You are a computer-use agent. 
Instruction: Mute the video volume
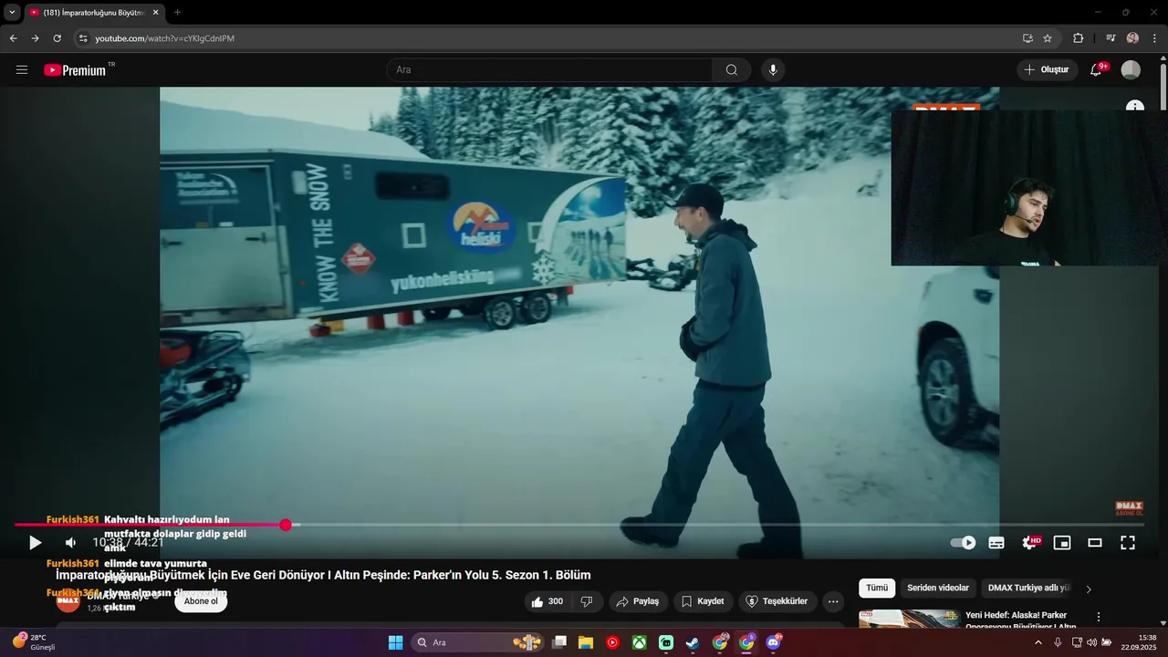tap(70, 543)
